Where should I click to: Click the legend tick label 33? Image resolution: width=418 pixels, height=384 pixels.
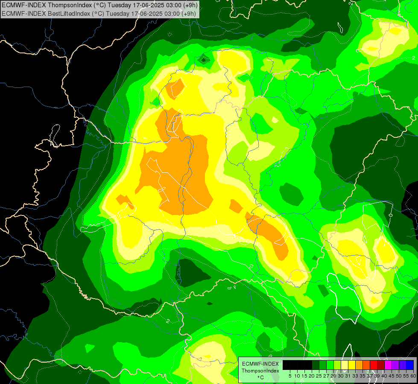coord(355,376)
